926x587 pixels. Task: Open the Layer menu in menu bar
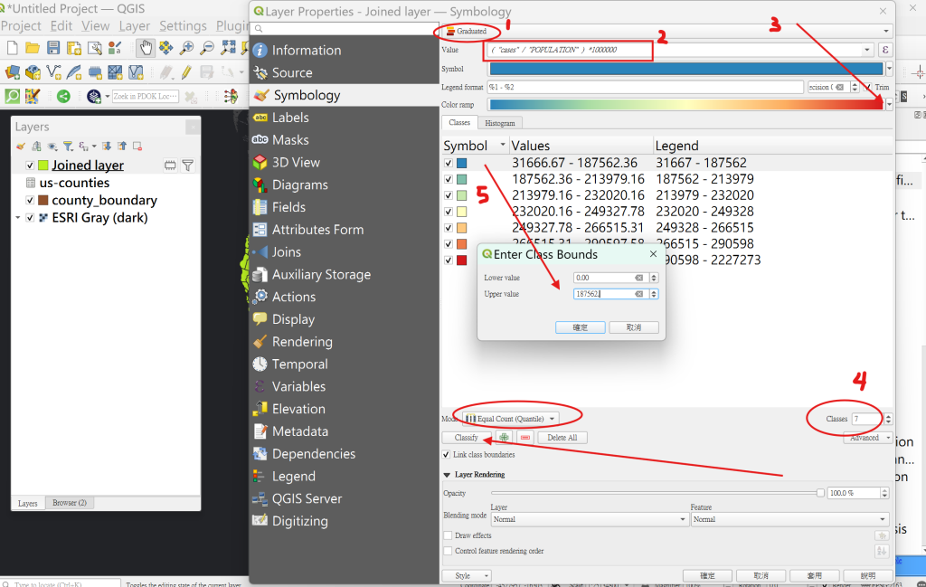tap(134, 26)
